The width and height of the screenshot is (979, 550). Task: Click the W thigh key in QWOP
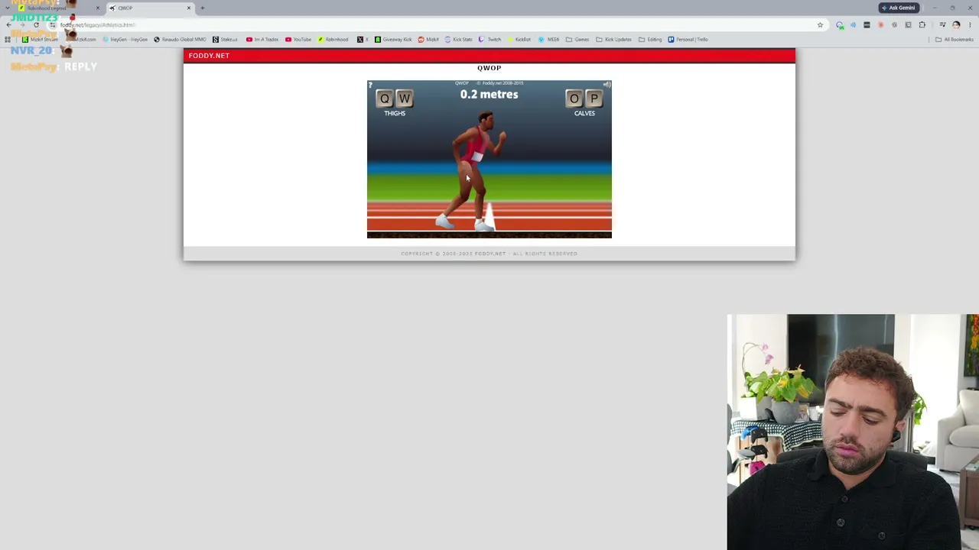(x=405, y=99)
